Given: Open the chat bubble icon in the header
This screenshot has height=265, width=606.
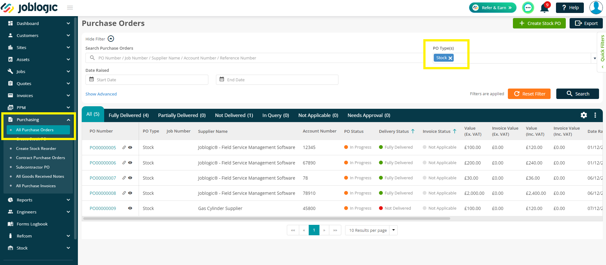Looking at the screenshot, I should [528, 8].
